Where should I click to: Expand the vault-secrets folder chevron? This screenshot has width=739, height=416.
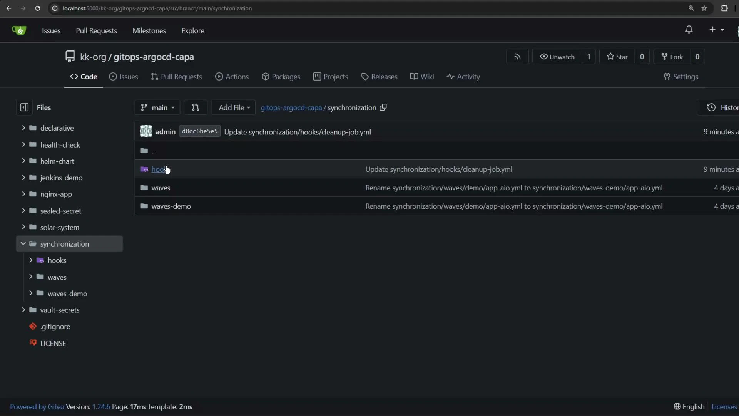pos(23,310)
